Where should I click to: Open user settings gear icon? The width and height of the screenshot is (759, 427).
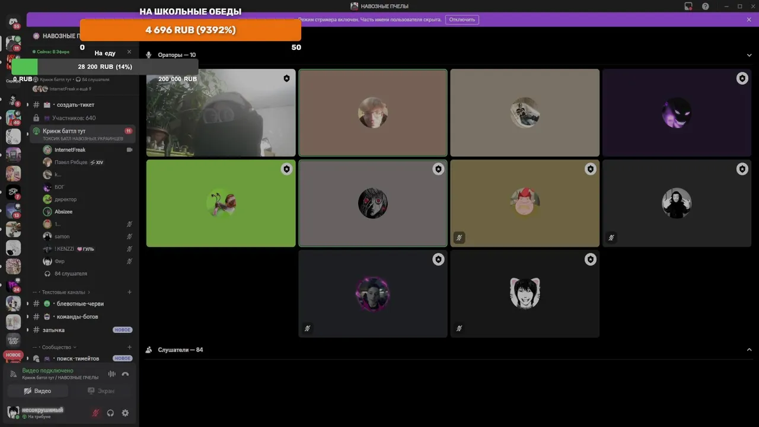(125, 413)
